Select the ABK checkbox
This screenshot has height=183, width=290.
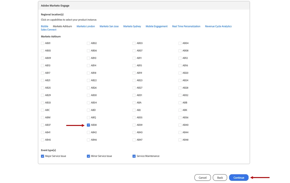pos(180,110)
